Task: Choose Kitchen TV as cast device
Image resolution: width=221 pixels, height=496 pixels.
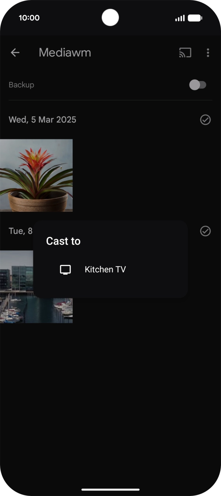Action: coord(110,269)
